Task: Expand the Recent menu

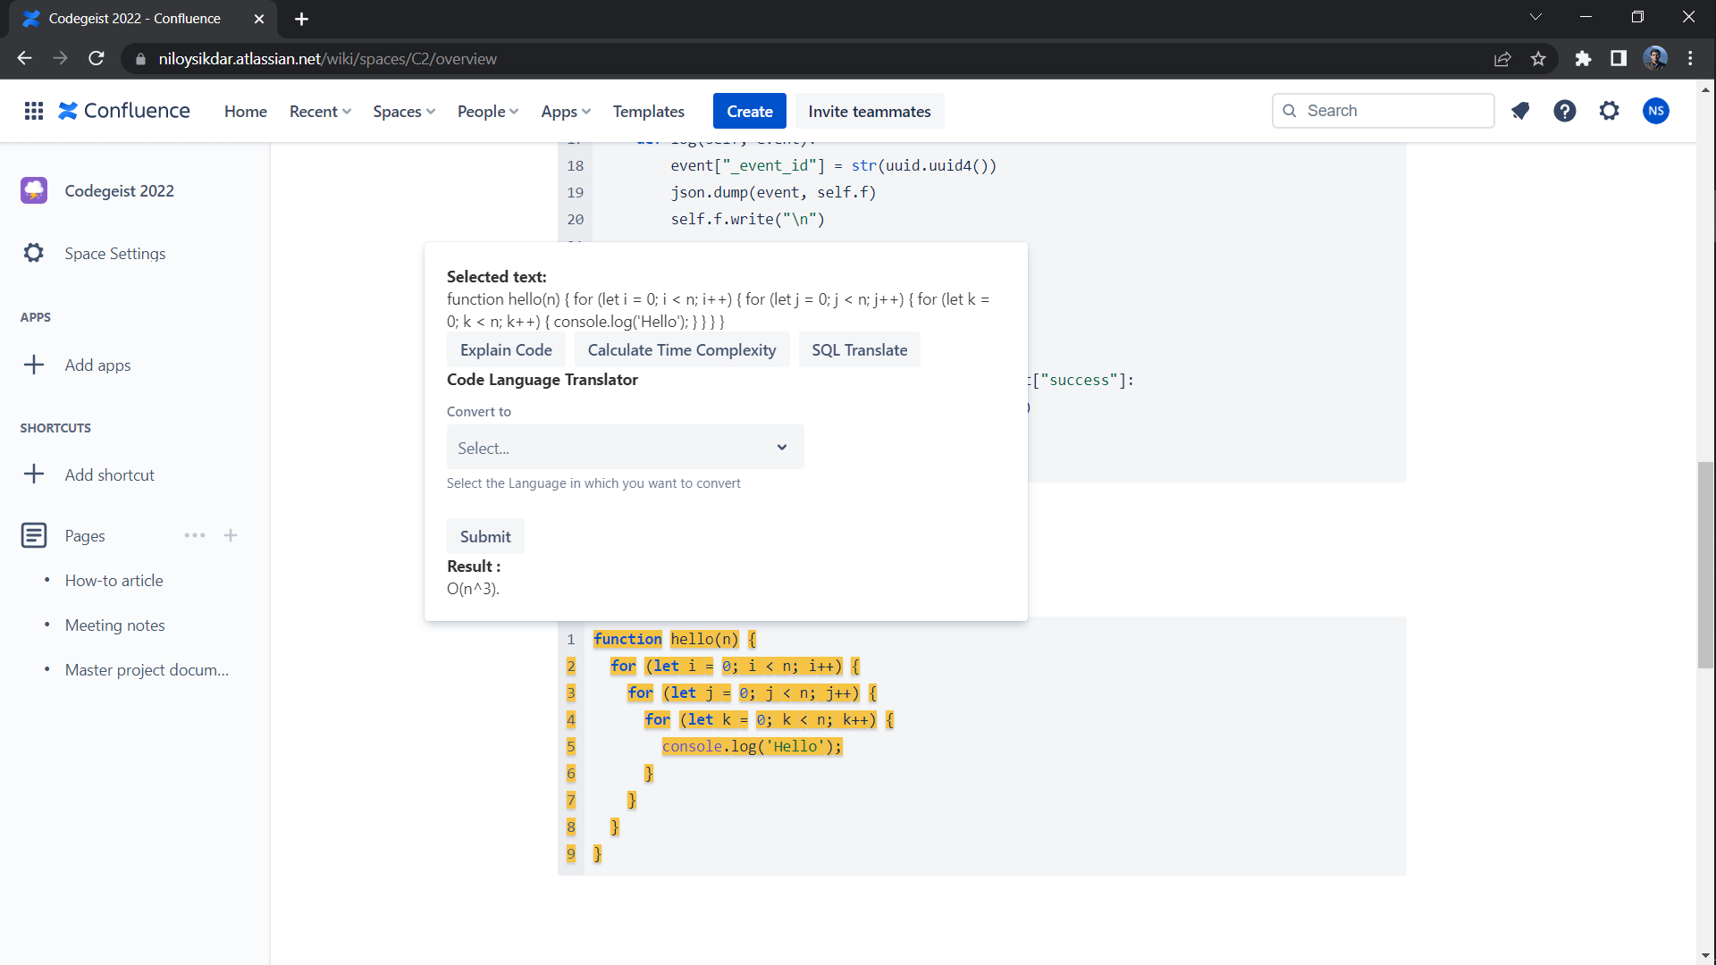Action: [320, 112]
